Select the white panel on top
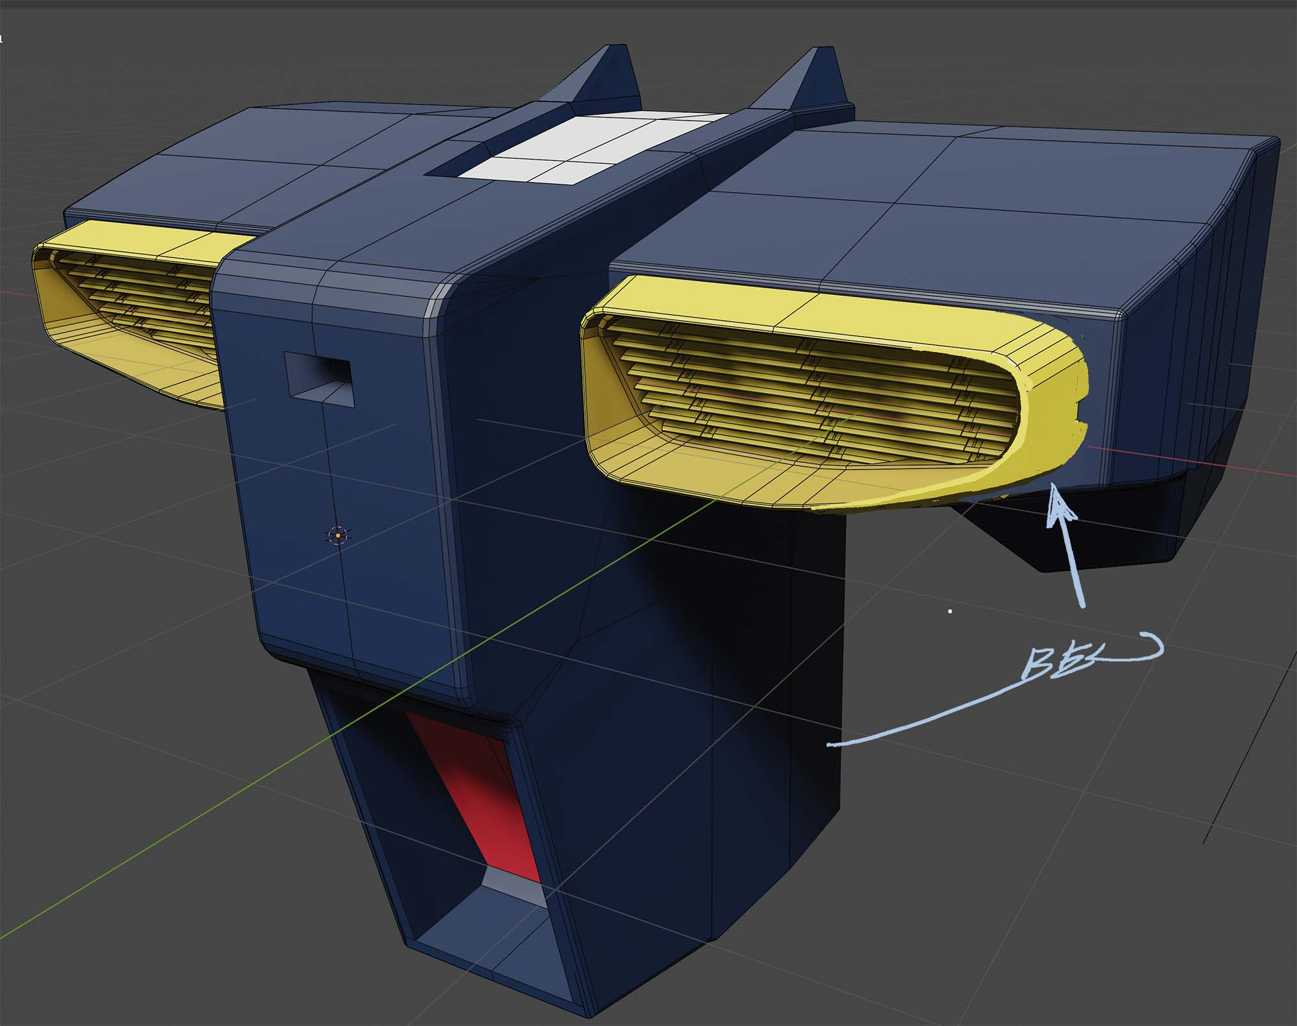 [x=572, y=149]
